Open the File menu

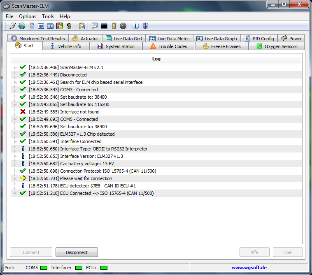pyautogui.click(x=9, y=16)
